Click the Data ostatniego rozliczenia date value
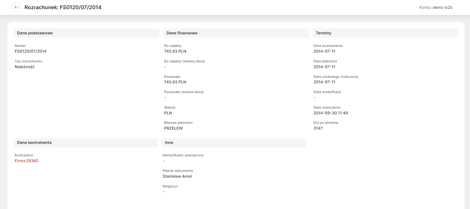The image size is (470, 209). pos(324,82)
